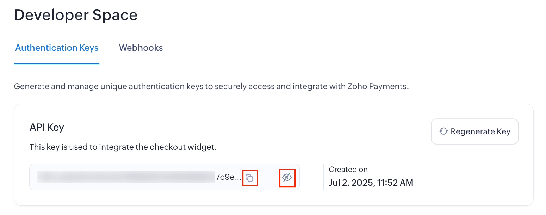Click the "API Key" section heading

pos(47,127)
